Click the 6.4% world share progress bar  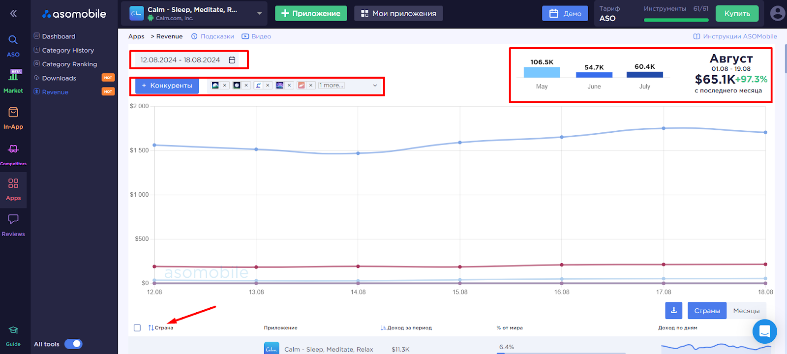pyautogui.click(x=561, y=353)
